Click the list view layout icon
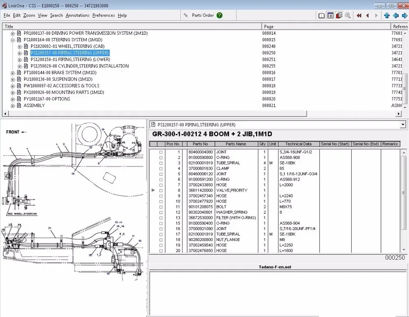 point(330,16)
